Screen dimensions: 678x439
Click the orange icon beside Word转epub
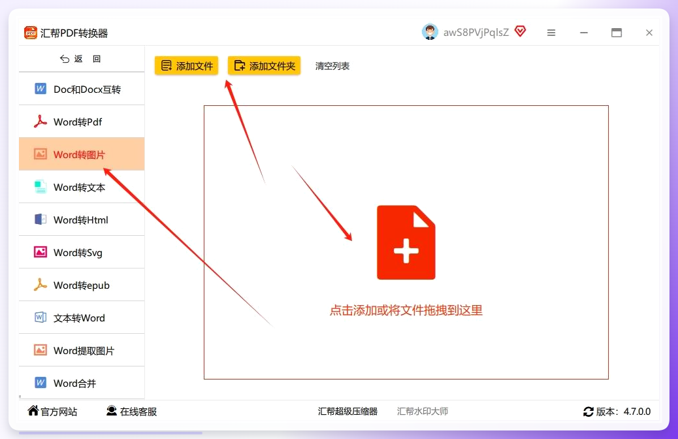pyautogui.click(x=40, y=285)
